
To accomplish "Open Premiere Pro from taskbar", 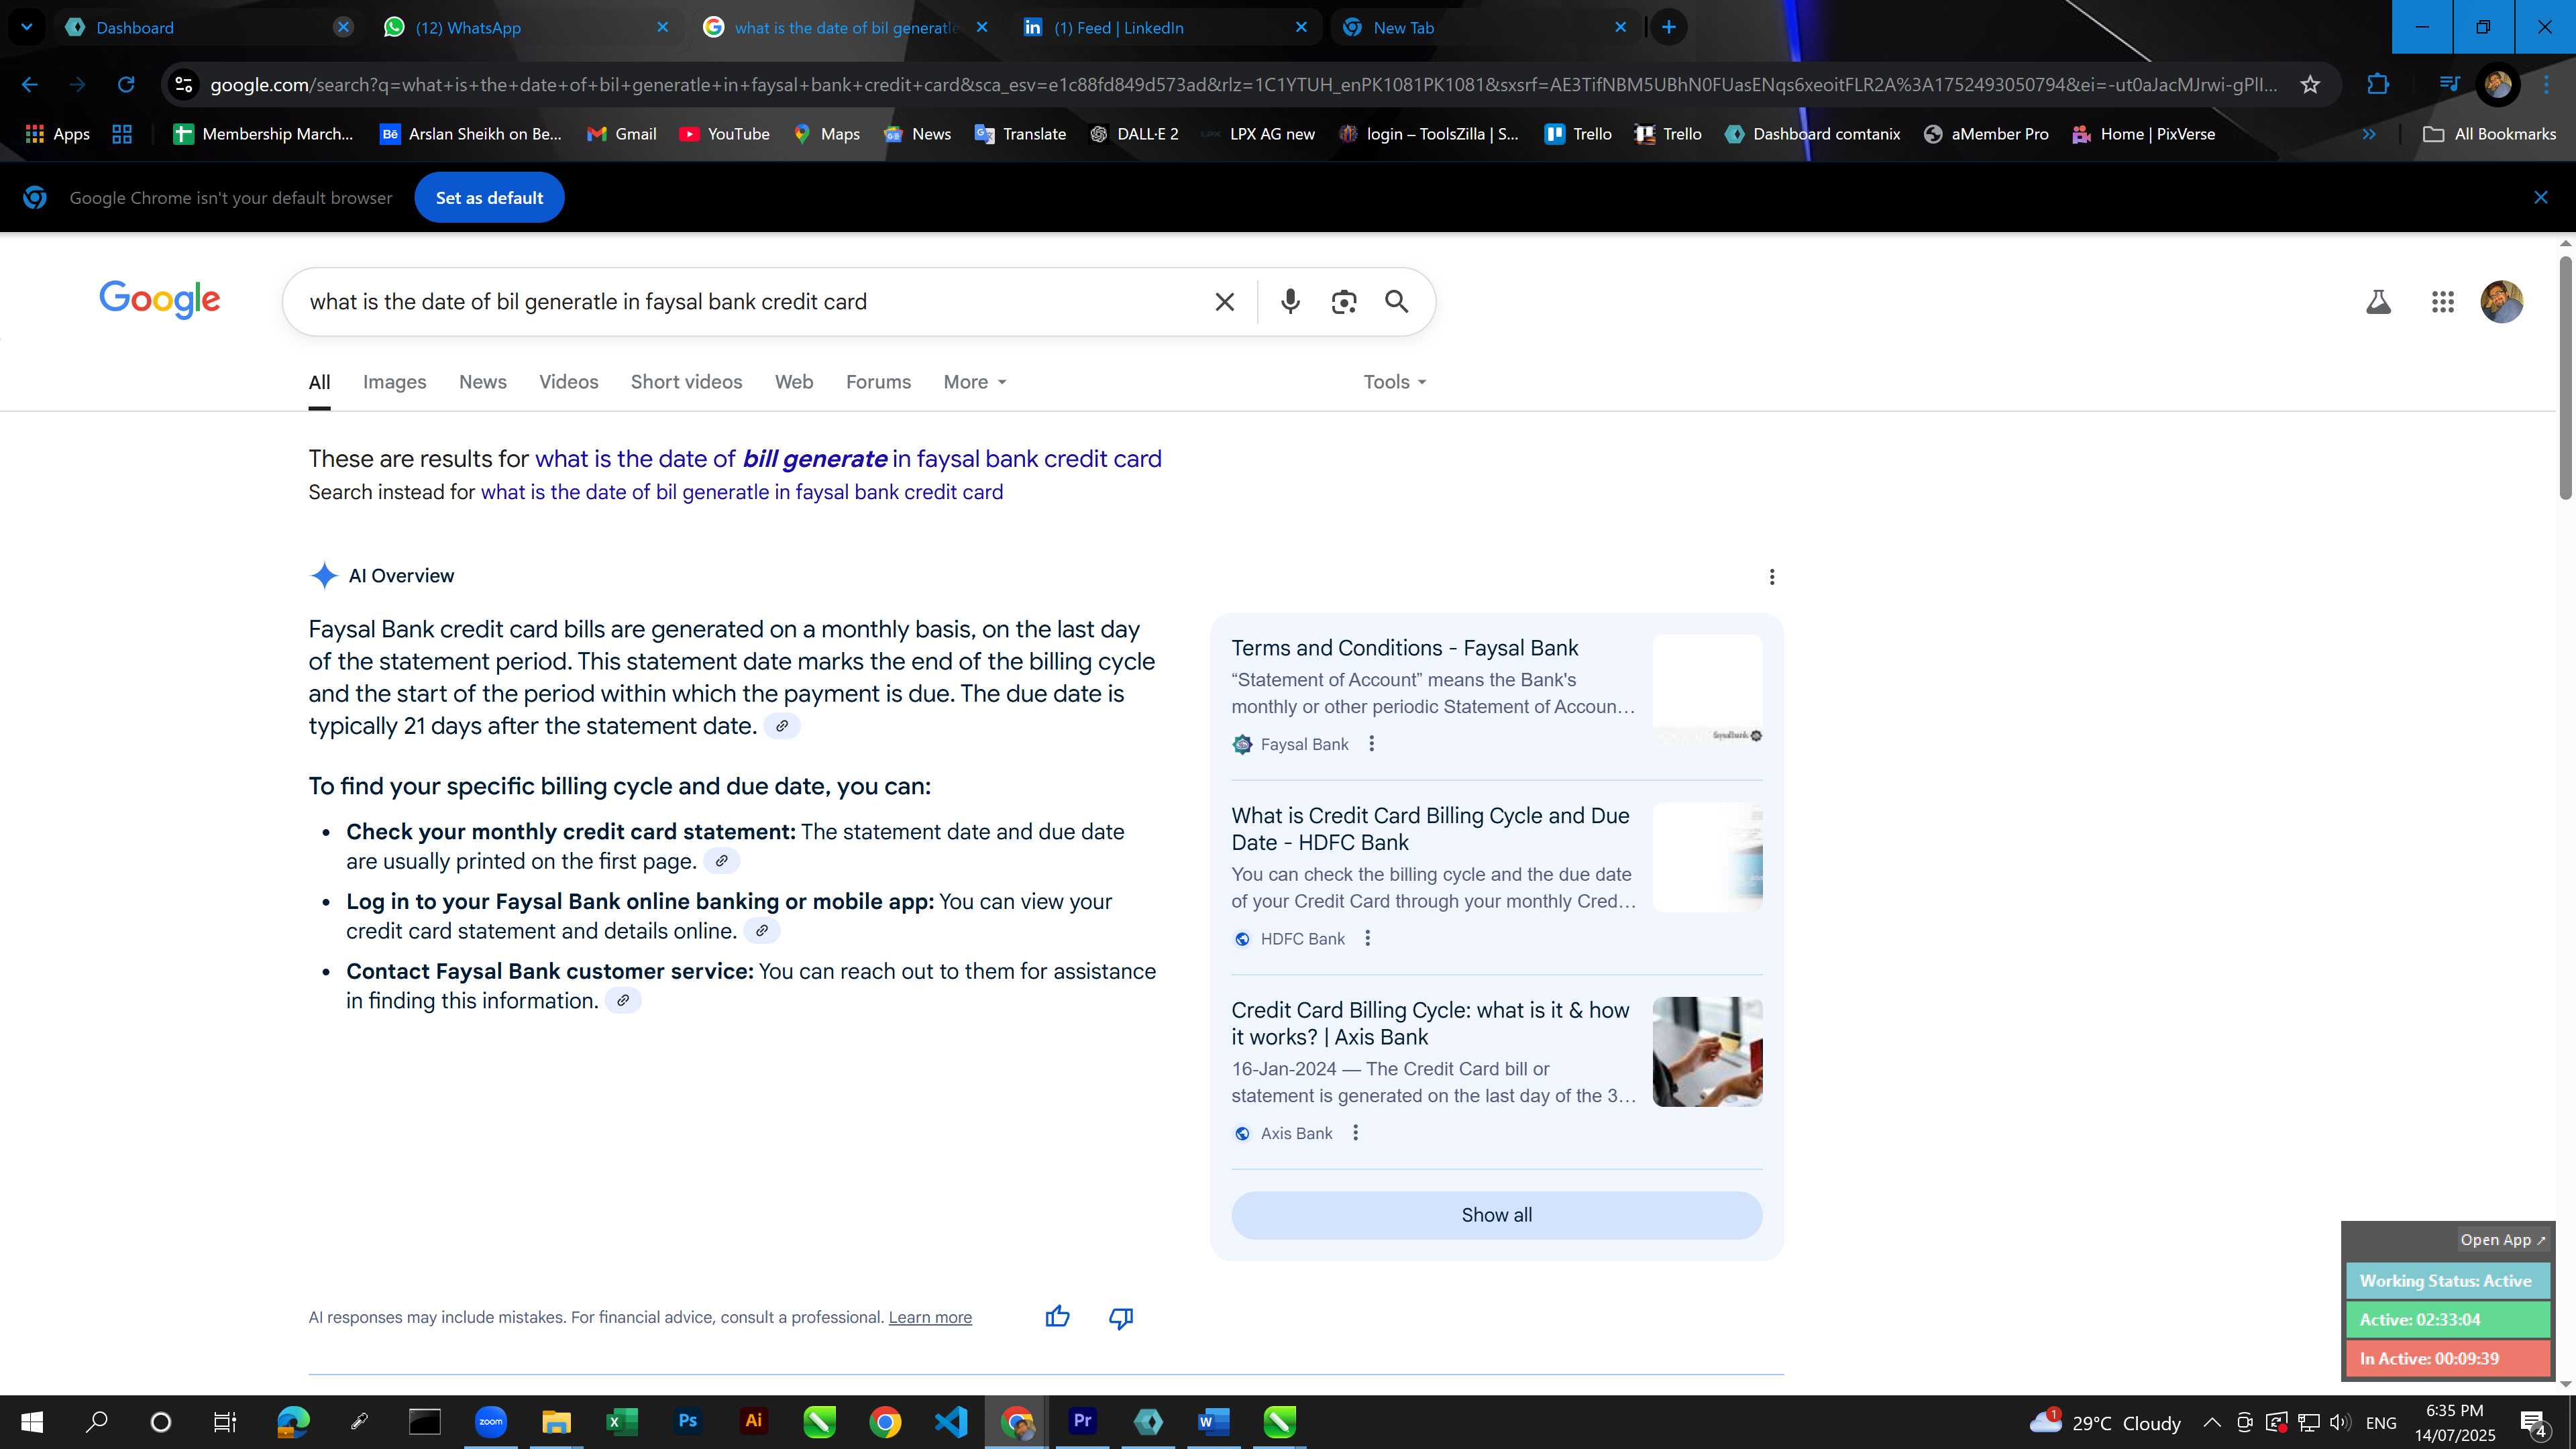I will point(1082,1421).
